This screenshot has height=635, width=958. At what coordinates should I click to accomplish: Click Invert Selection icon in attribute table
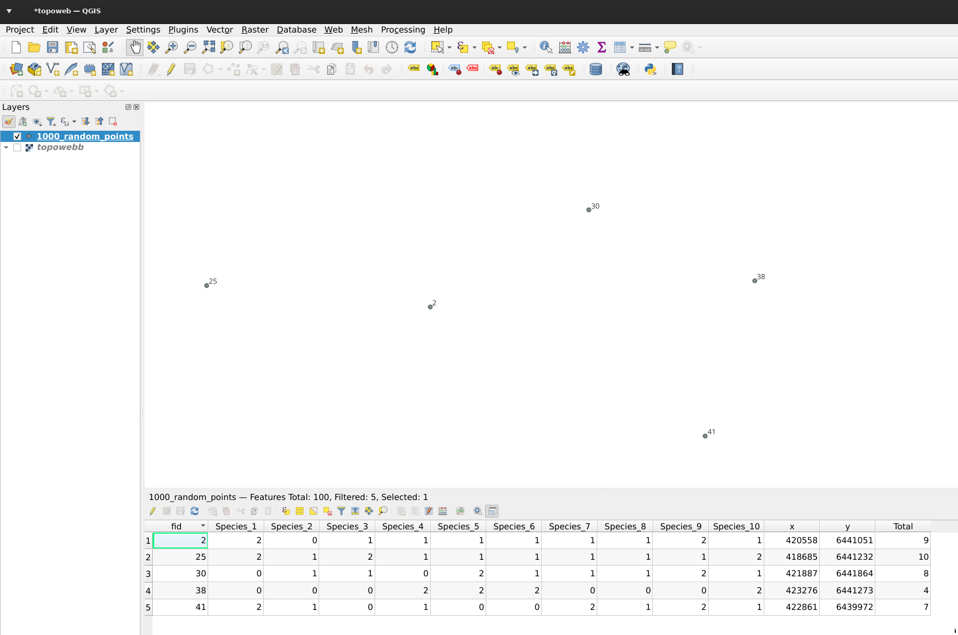pyautogui.click(x=313, y=511)
